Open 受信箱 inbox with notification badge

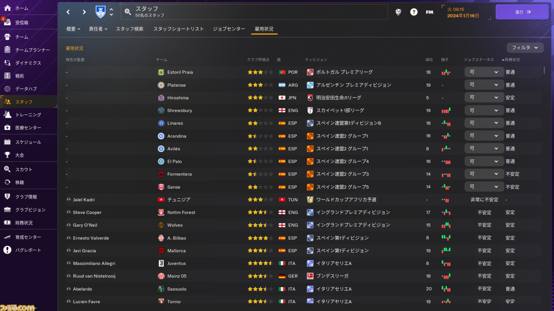click(x=7, y=22)
